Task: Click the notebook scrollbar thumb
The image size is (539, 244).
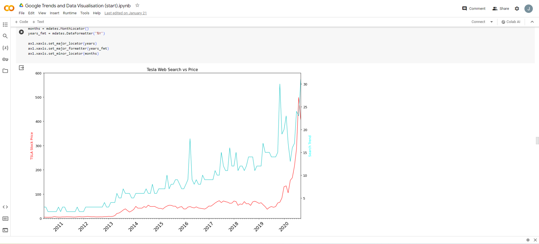Action: click(x=537, y=140)
